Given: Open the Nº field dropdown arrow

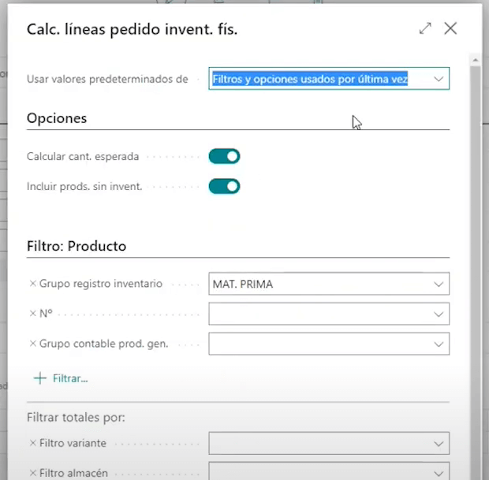Looking at the screenshot, I should [439, 314].
